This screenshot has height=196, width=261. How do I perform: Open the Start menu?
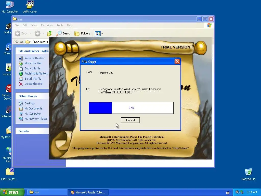click(12, 192)
